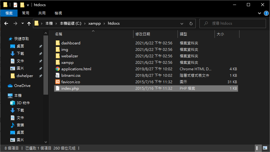270x152 pixels.
Task: Switch to large icons view in status bar
Action: point(265,148)
